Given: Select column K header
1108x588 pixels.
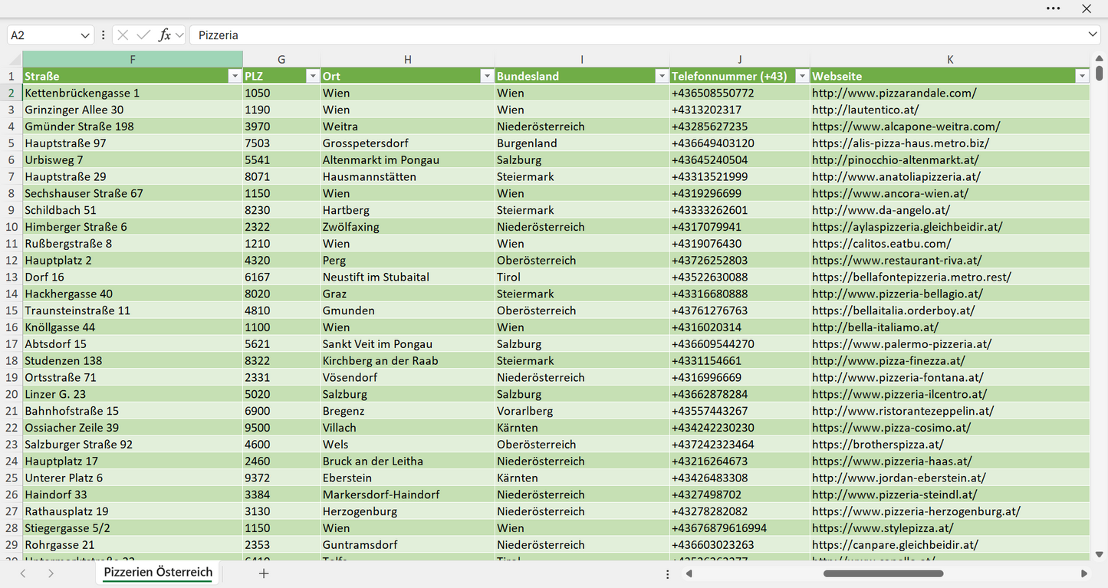Looking at the screenshot, I should [x=950, y=59].
